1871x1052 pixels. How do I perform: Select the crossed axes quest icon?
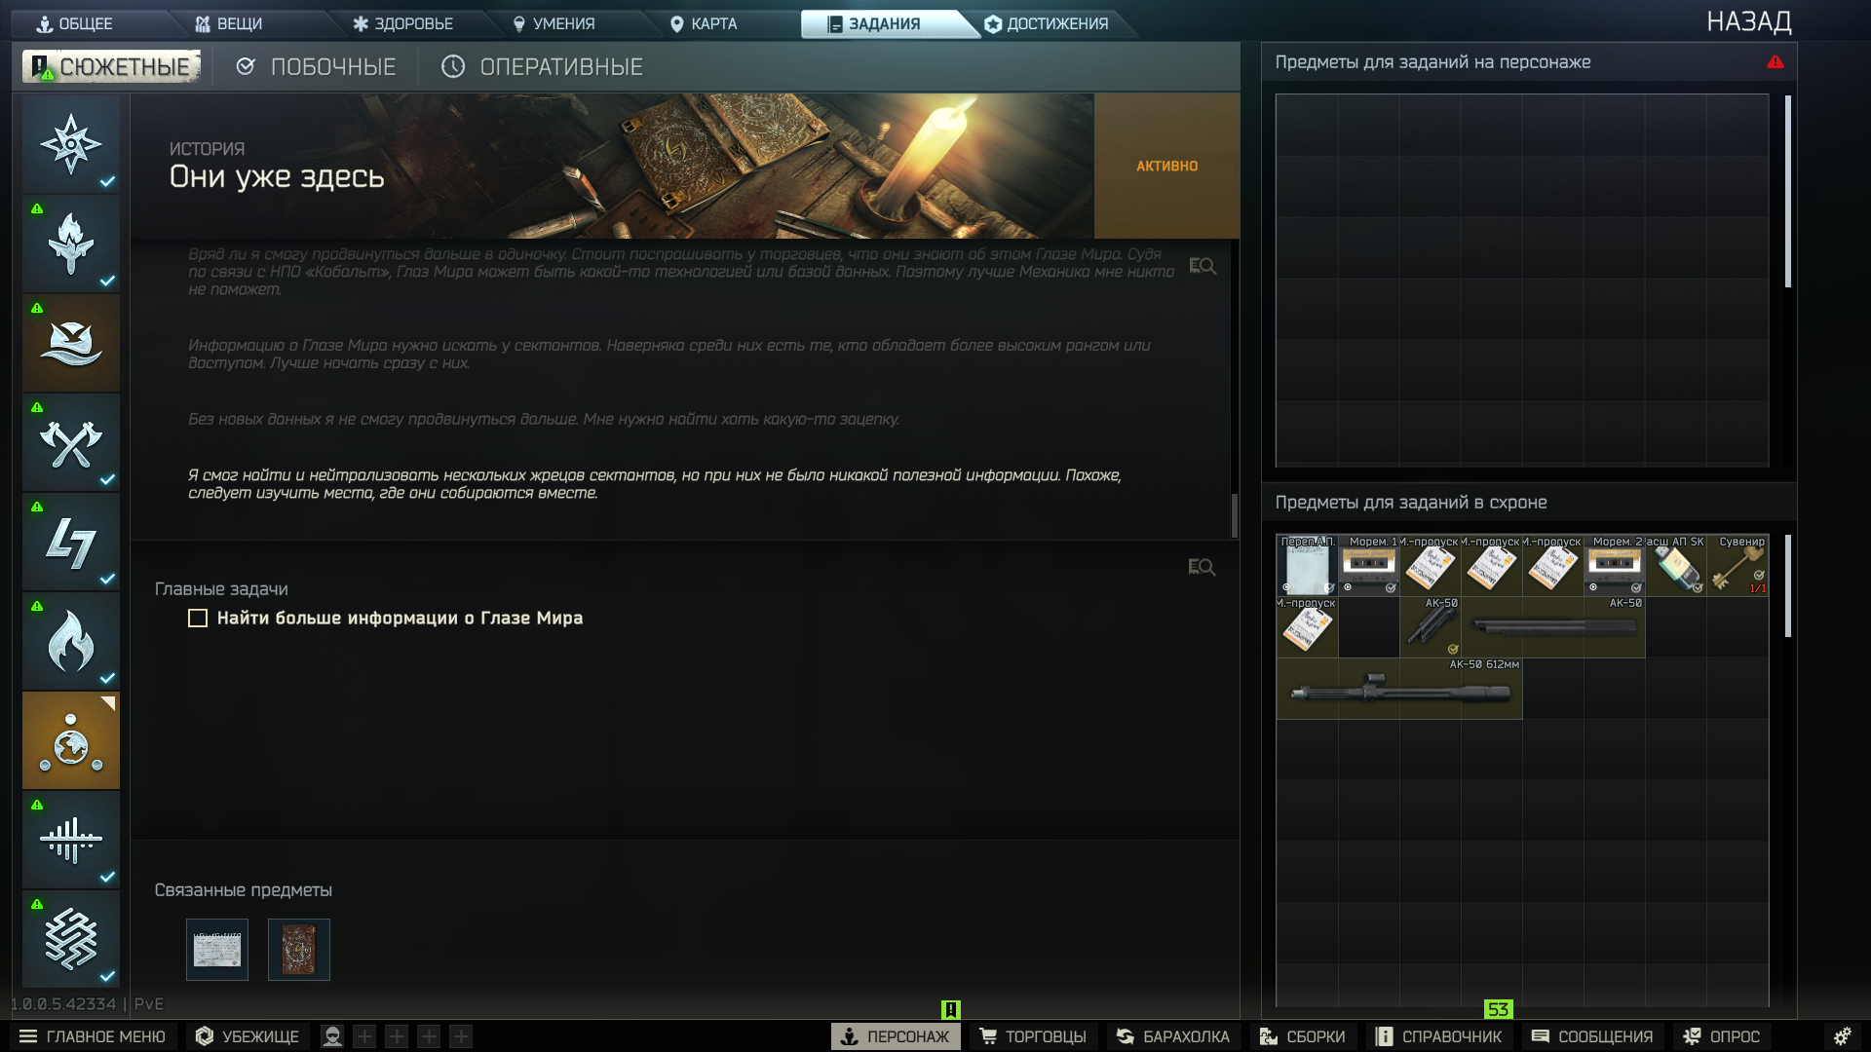[x=71, y=443]
